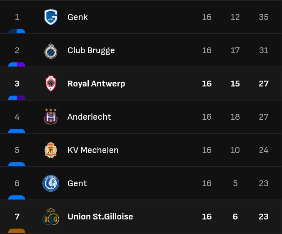
Task: Open the Genk team page
Action: pos(77,17)
